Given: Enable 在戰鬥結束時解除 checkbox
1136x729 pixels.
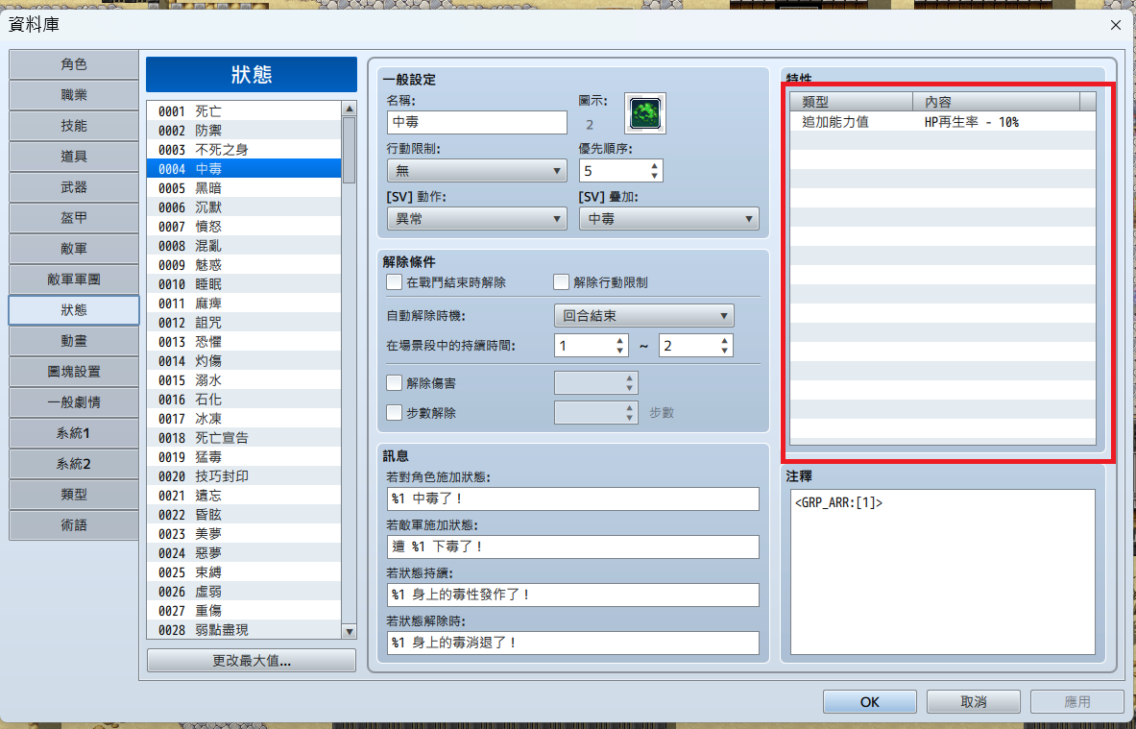Looking at the screenshot, I should tap(394, 281).
